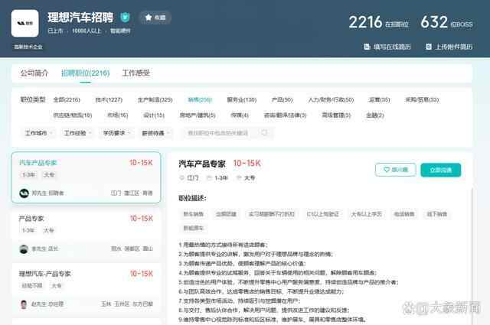
Task: Click the 填写在线简历 resume icon
Action: (x=364, y=47)
